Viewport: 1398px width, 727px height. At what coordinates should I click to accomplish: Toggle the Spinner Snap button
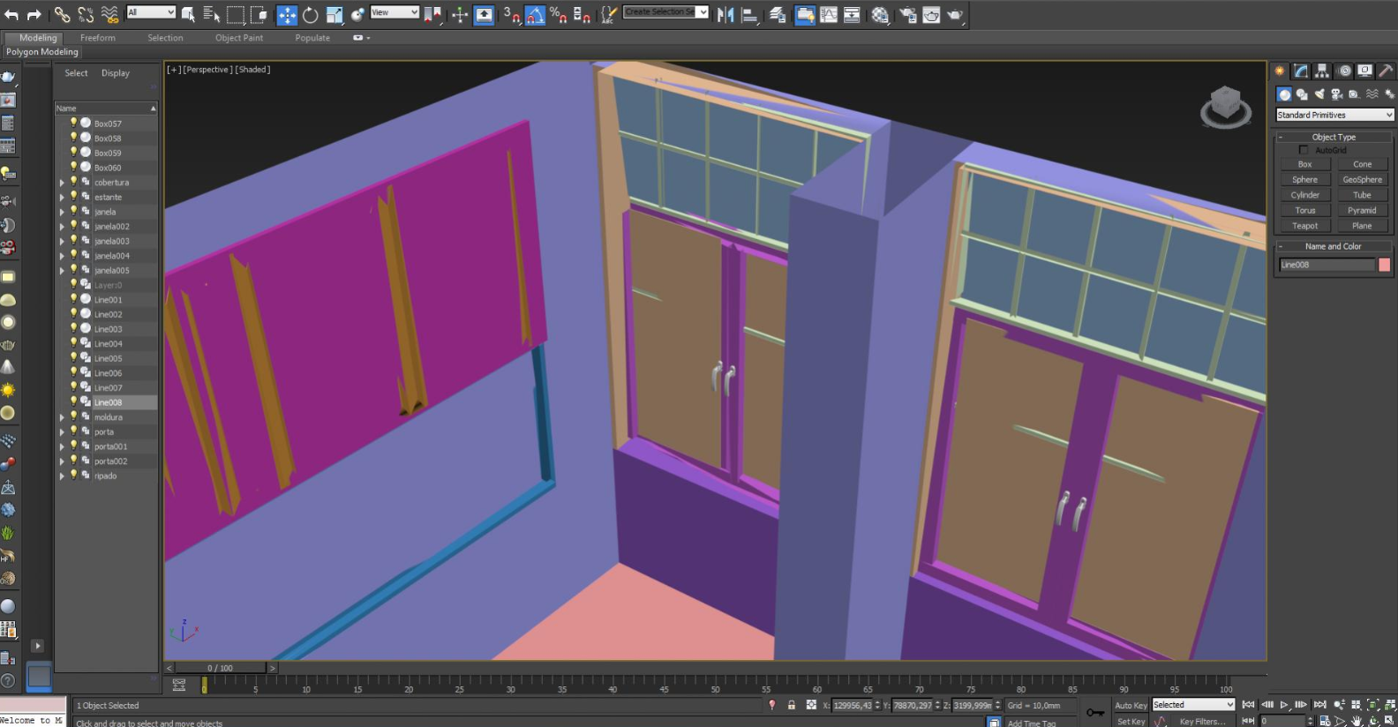point(582,14)
